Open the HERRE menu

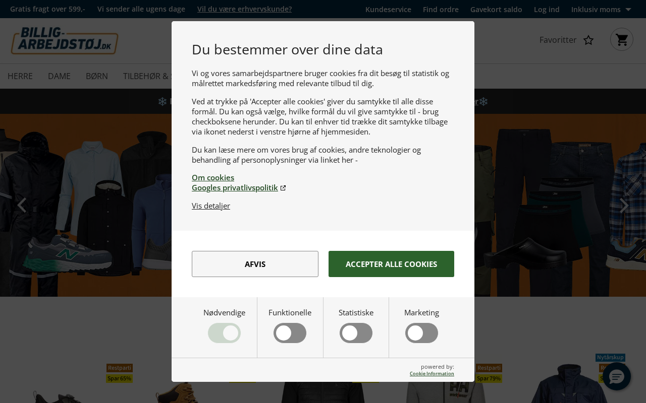20,76
